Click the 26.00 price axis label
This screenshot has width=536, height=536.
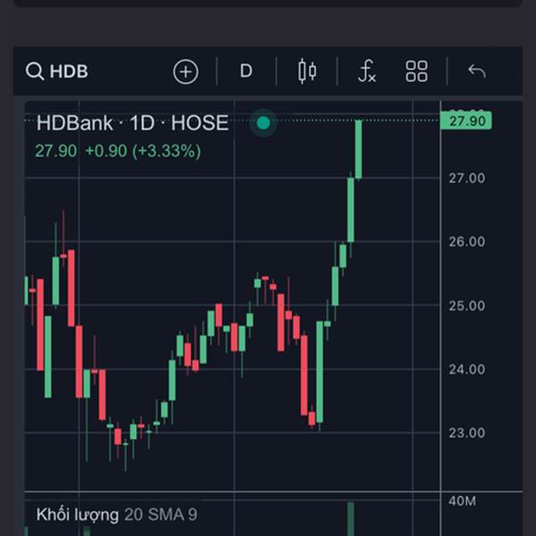466,242
